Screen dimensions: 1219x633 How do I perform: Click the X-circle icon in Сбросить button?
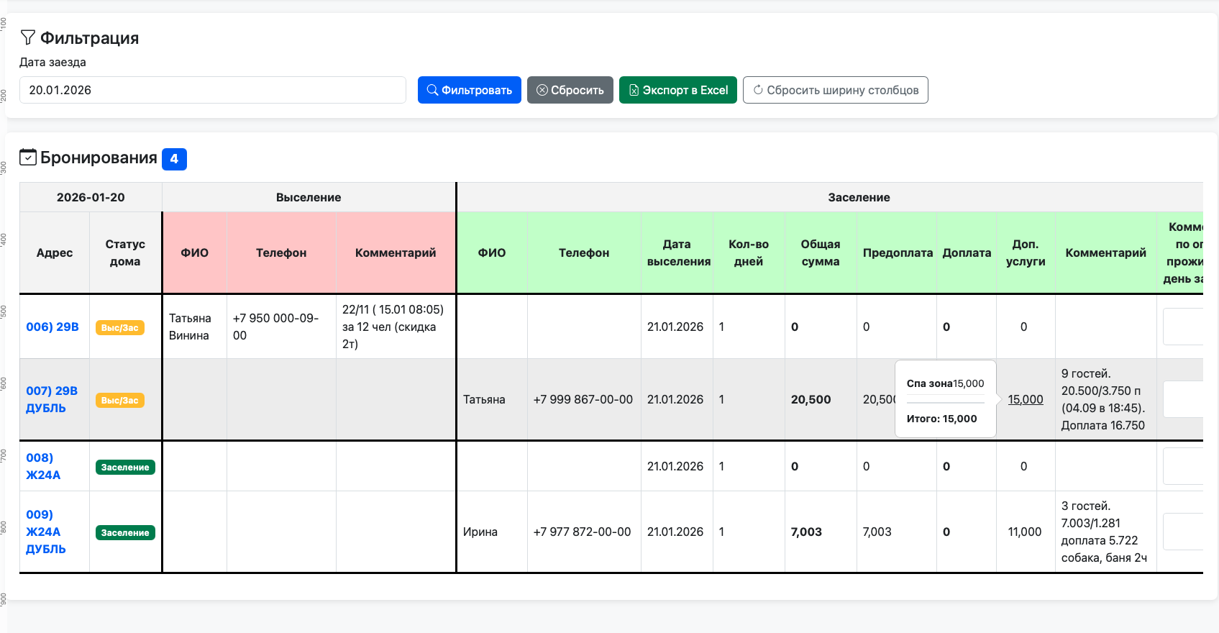pyautogui.click(x=542, y=90)
